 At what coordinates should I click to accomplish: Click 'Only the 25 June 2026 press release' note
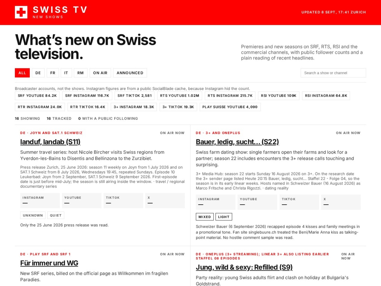(x=64, y=225)
